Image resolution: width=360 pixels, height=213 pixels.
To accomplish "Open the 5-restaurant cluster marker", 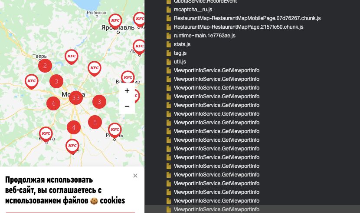I will pyautogui.click(x=95, y=122).
